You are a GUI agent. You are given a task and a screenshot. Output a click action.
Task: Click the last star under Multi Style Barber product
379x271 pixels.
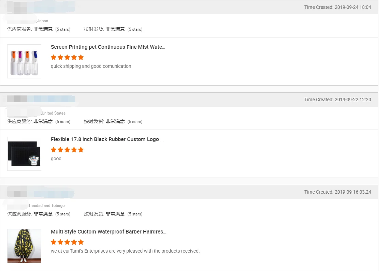[81, 242]
